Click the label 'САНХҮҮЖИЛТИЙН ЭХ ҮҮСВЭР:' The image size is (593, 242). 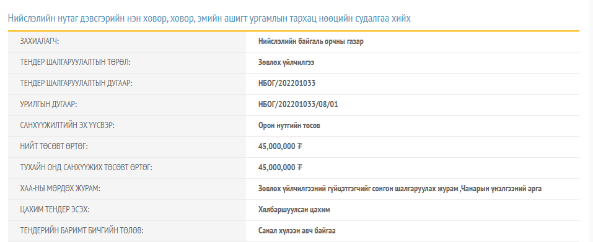click(x=67, y=126)
